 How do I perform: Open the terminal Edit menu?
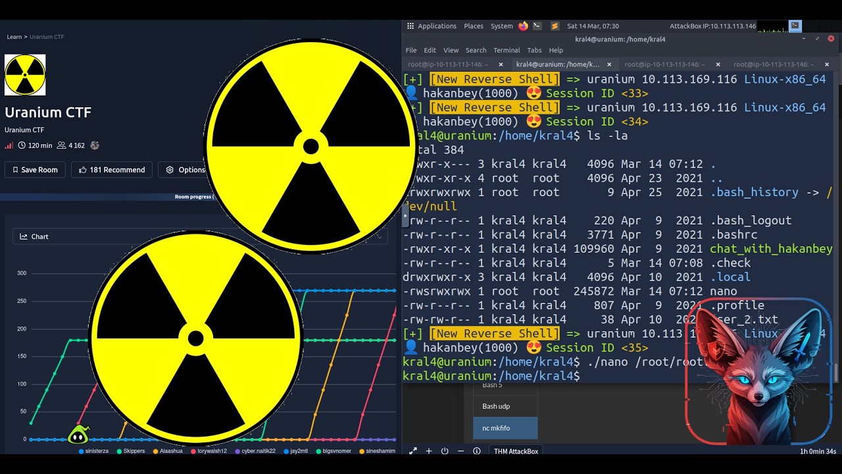(430, 50)
